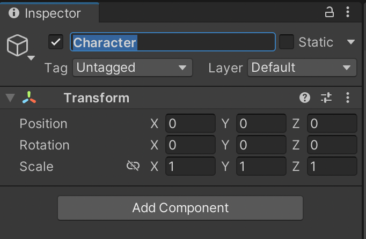This screenshot has height=239, width=366.
Task: Enable the Static checkbox
Action: point(287,42)
